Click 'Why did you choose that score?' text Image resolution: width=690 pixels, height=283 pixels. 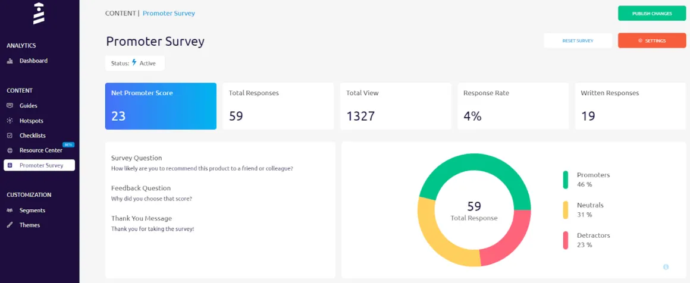coord(151,199)
